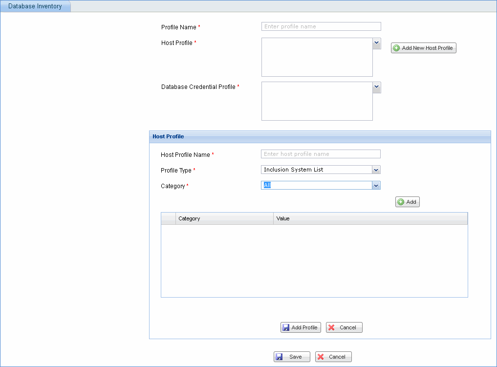The height and width of the screenshot is (367, 497).
Task: Click the green plus Add New Host Profile icon
Action: point(396,48)
